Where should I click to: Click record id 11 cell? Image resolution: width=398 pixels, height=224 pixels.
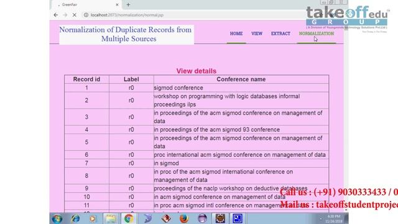coord(86,205)
